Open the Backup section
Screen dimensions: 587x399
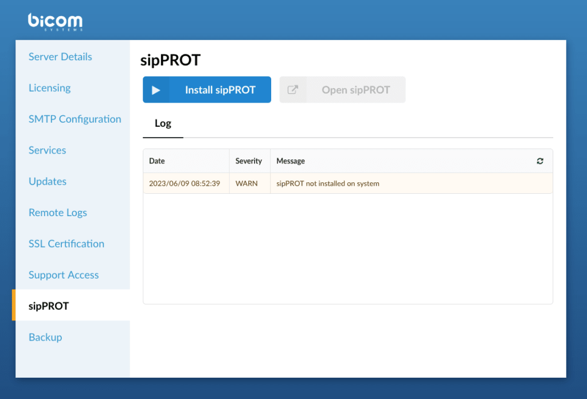[45, 337]
